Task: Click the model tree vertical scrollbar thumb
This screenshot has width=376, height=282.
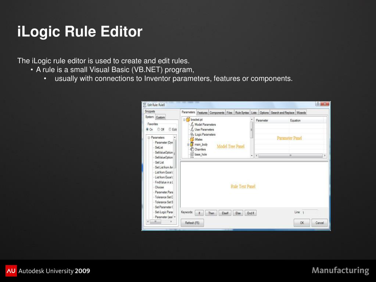Action: pyautogui.click(x=251, y=130)
